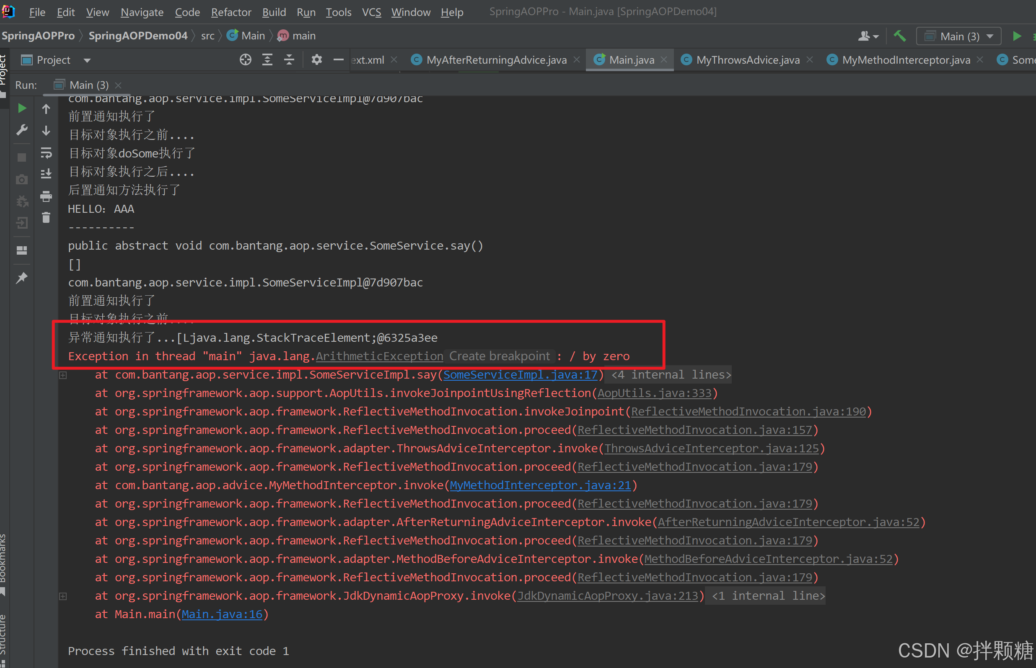Click Create breakpoint hint on ArithmeticException

point(499,356)
